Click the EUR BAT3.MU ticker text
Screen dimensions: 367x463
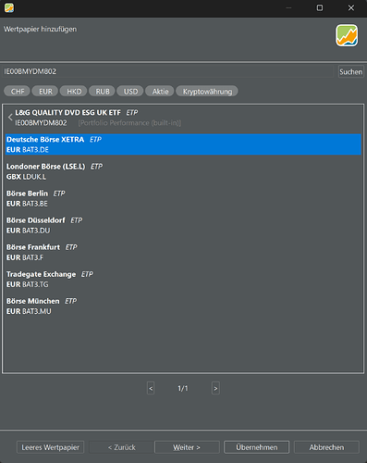[x=29, y=311]
